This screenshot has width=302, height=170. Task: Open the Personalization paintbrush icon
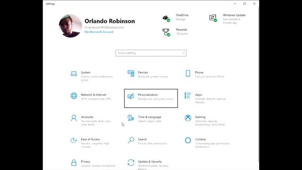click(131, 96)
